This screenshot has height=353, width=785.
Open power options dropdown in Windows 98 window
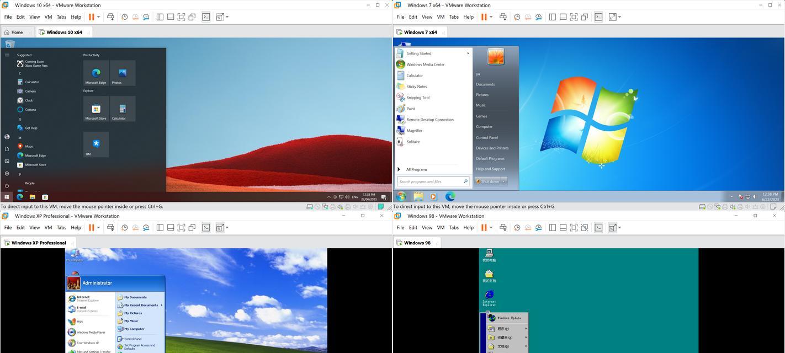click(491, 228)
